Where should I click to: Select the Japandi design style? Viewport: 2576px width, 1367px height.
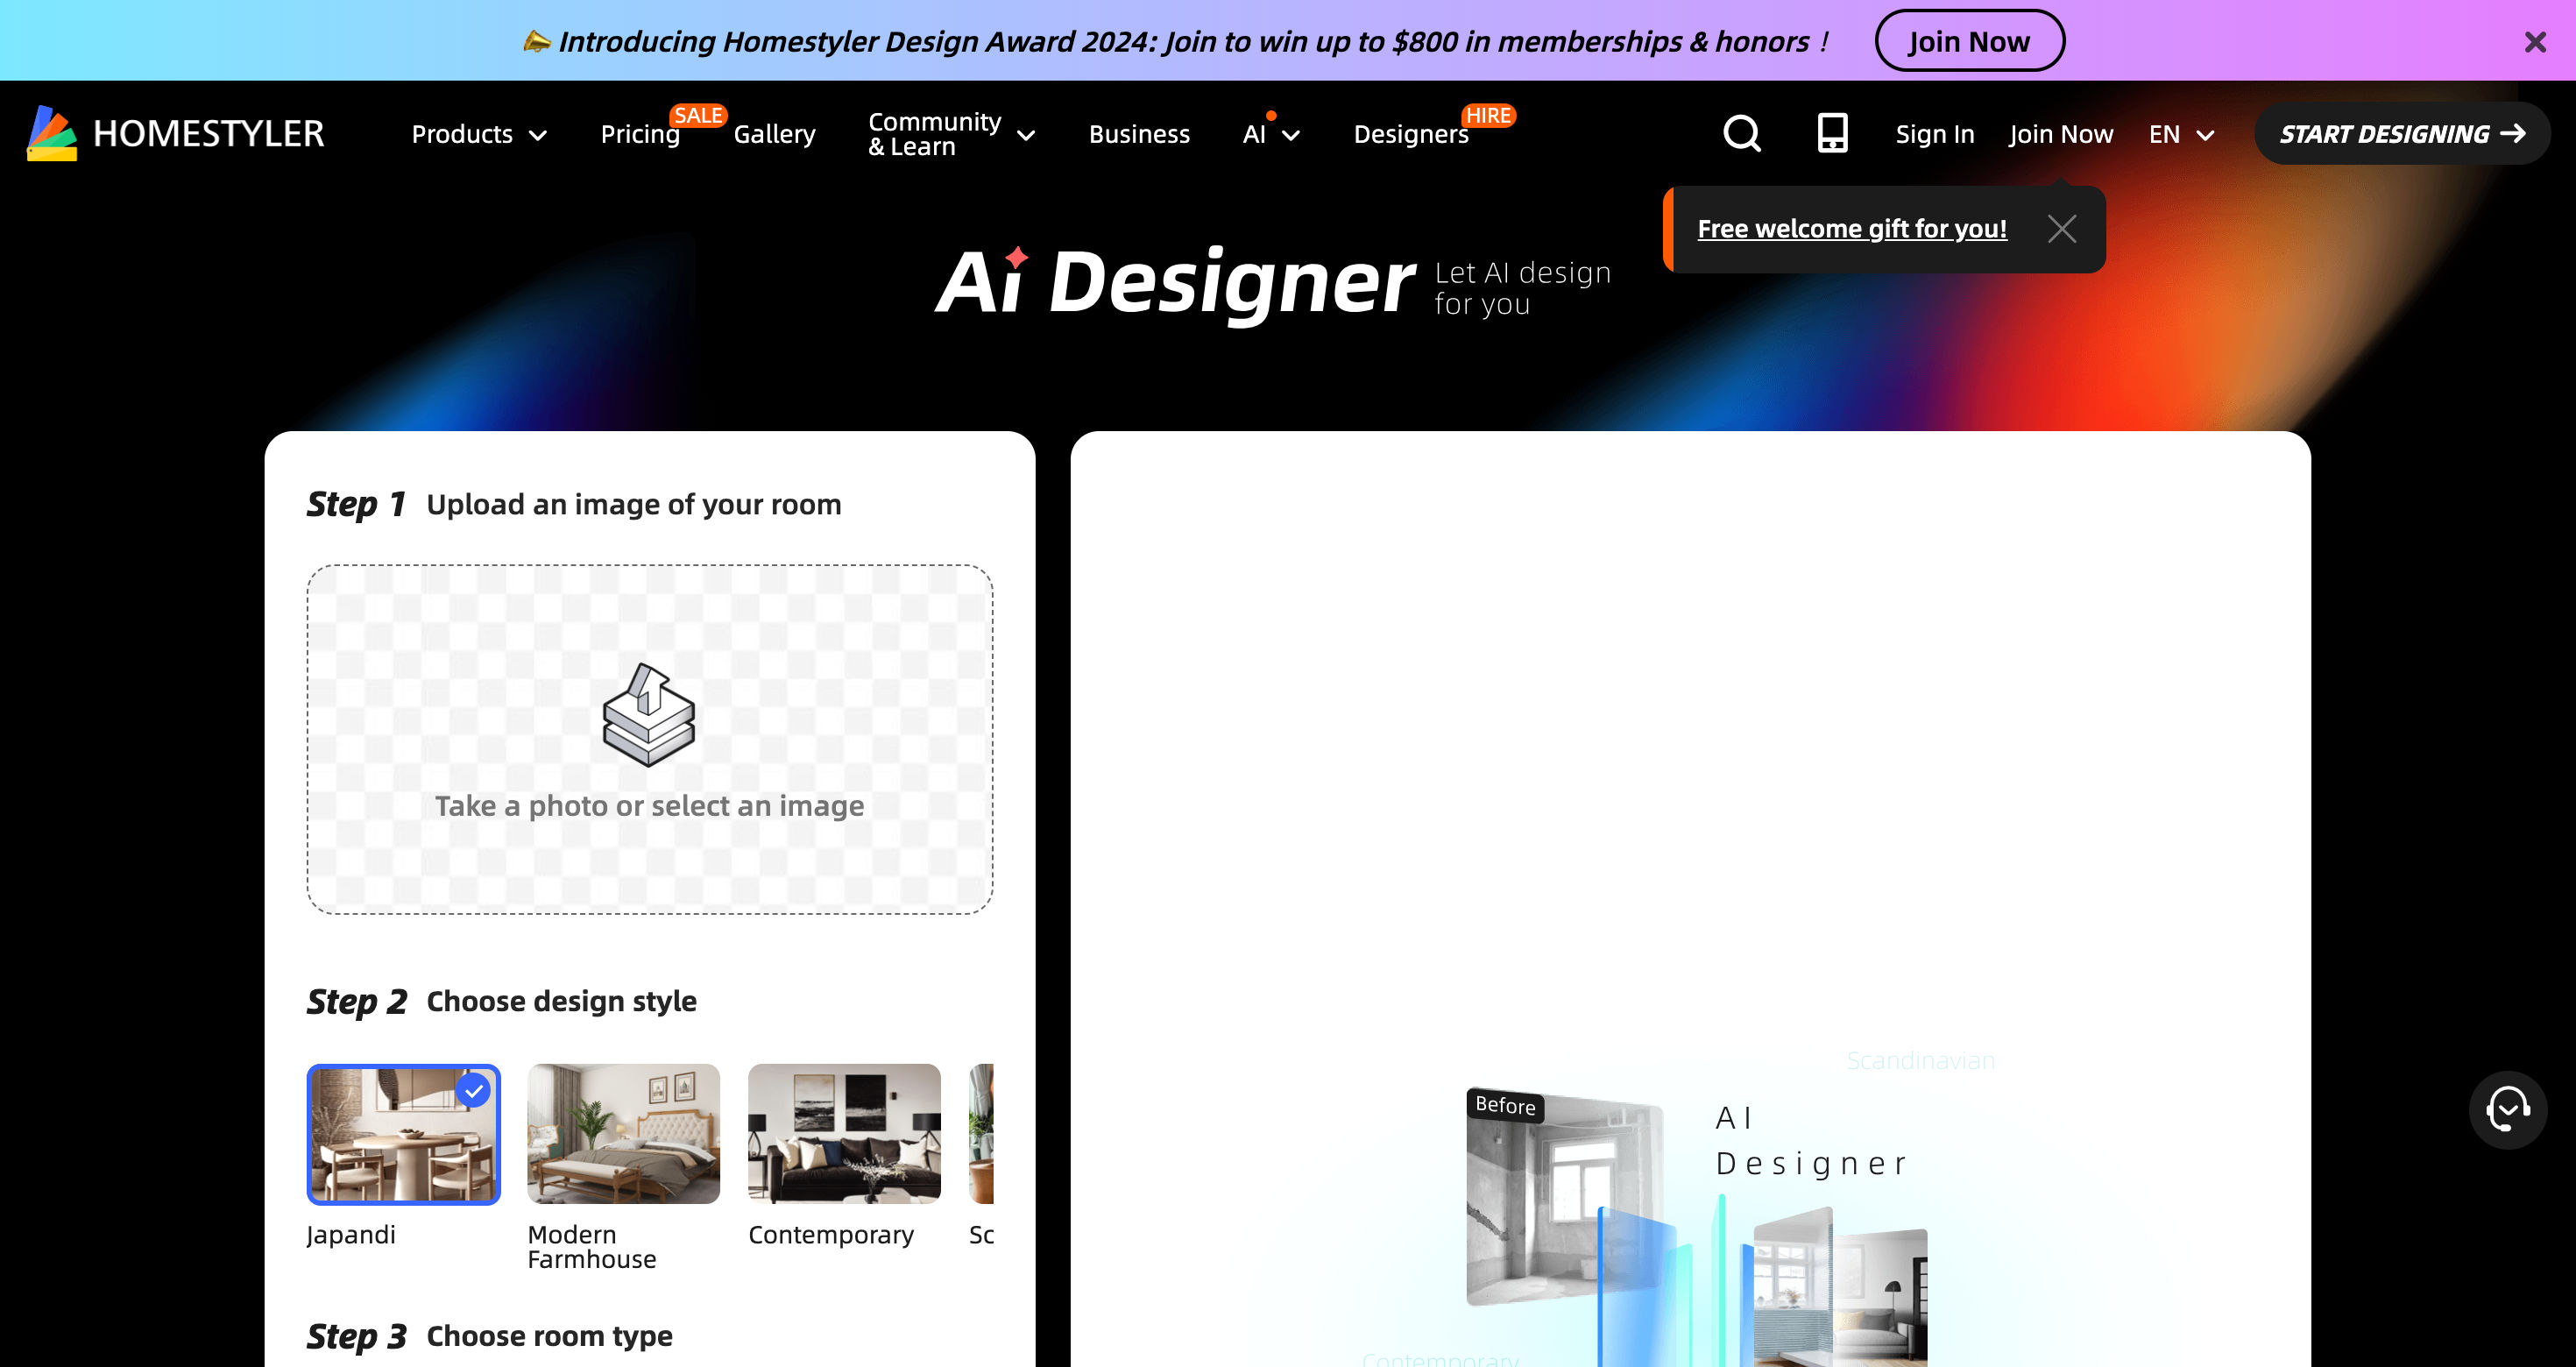point(403,1134)
